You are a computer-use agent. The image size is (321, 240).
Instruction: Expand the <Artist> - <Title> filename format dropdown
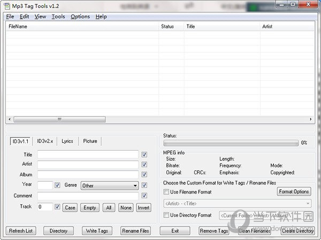click(238, 204)
